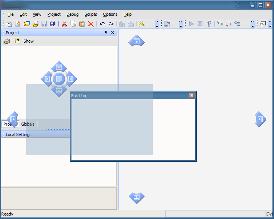Toggle the Project panel auto-hide pin

[x=106, y=33]
